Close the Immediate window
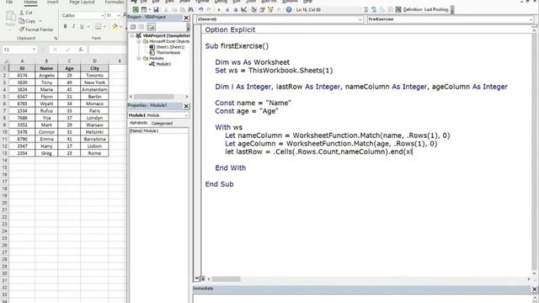This screenshot has height=303, width=539. 535,289
